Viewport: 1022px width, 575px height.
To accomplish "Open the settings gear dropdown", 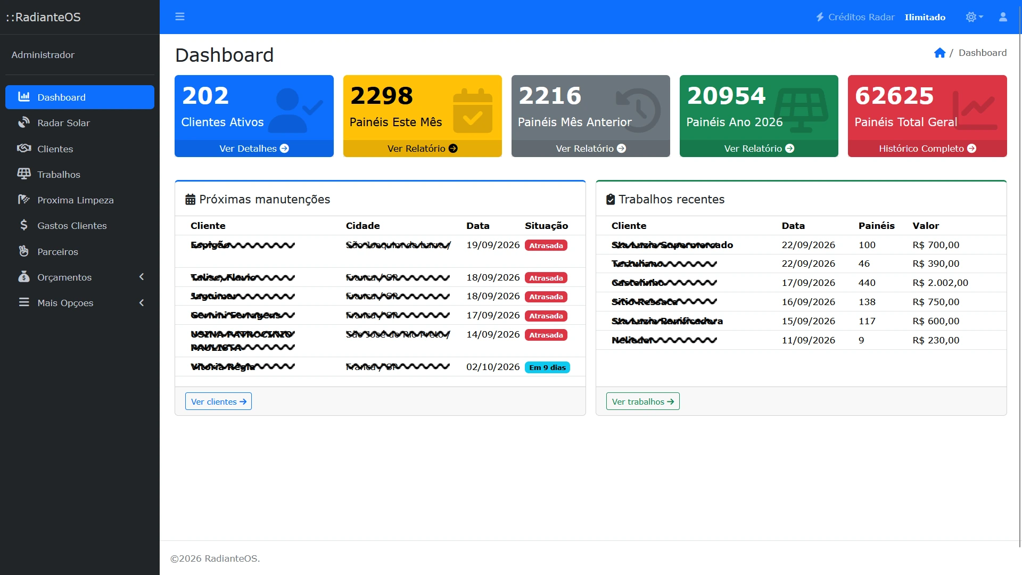I will coord(974,17).
